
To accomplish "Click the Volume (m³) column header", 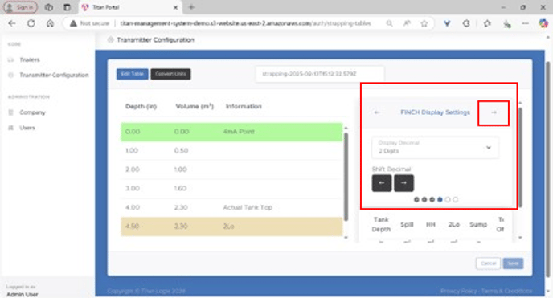I will click(195, 106).
